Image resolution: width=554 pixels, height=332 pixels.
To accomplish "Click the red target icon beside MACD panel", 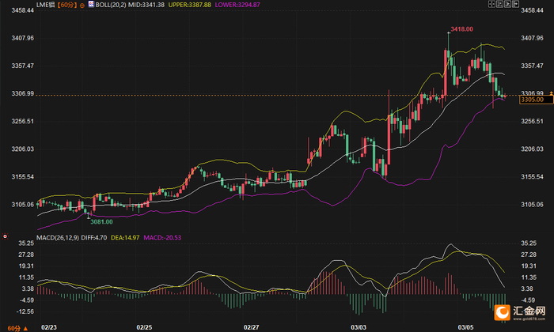I will pos(5,236).
